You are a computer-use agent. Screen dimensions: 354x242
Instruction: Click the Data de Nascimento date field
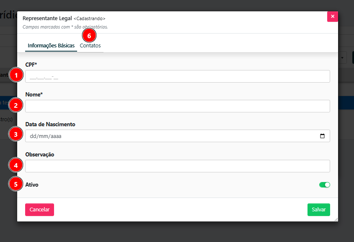[x=168, y=136]
